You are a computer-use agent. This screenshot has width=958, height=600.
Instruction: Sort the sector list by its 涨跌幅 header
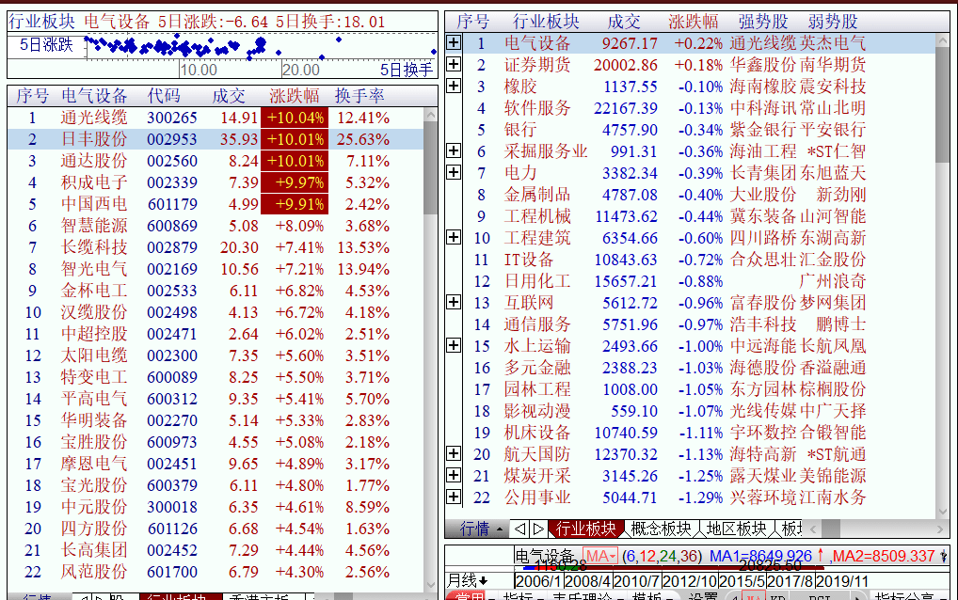(694, 22)
